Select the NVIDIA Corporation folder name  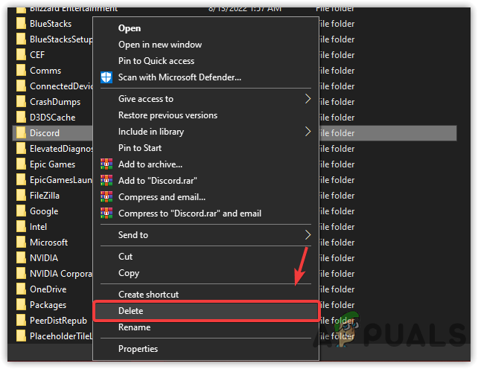click(60, 274)
